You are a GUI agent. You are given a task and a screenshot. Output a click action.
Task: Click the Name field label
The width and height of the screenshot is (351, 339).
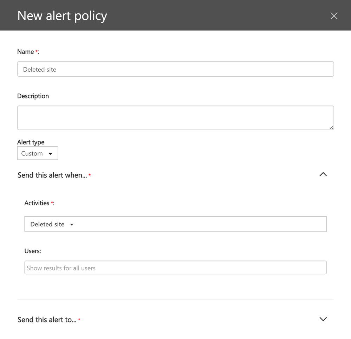[x=26, y=52]
